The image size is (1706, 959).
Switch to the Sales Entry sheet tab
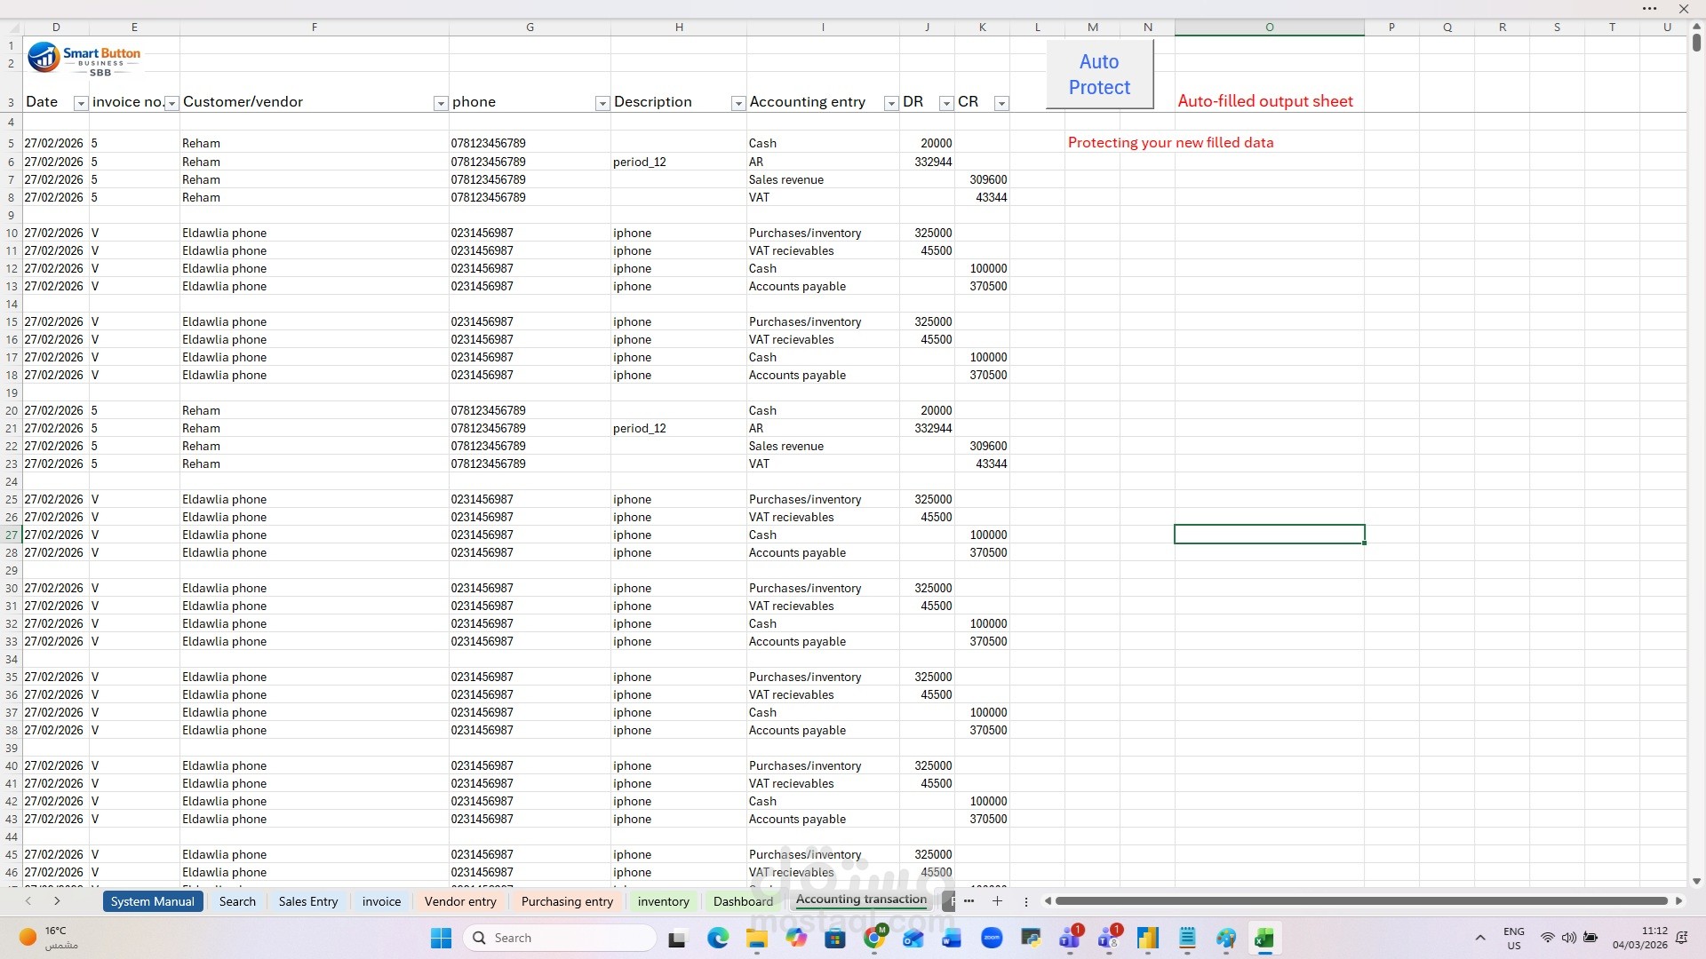(x=307, y=901)
